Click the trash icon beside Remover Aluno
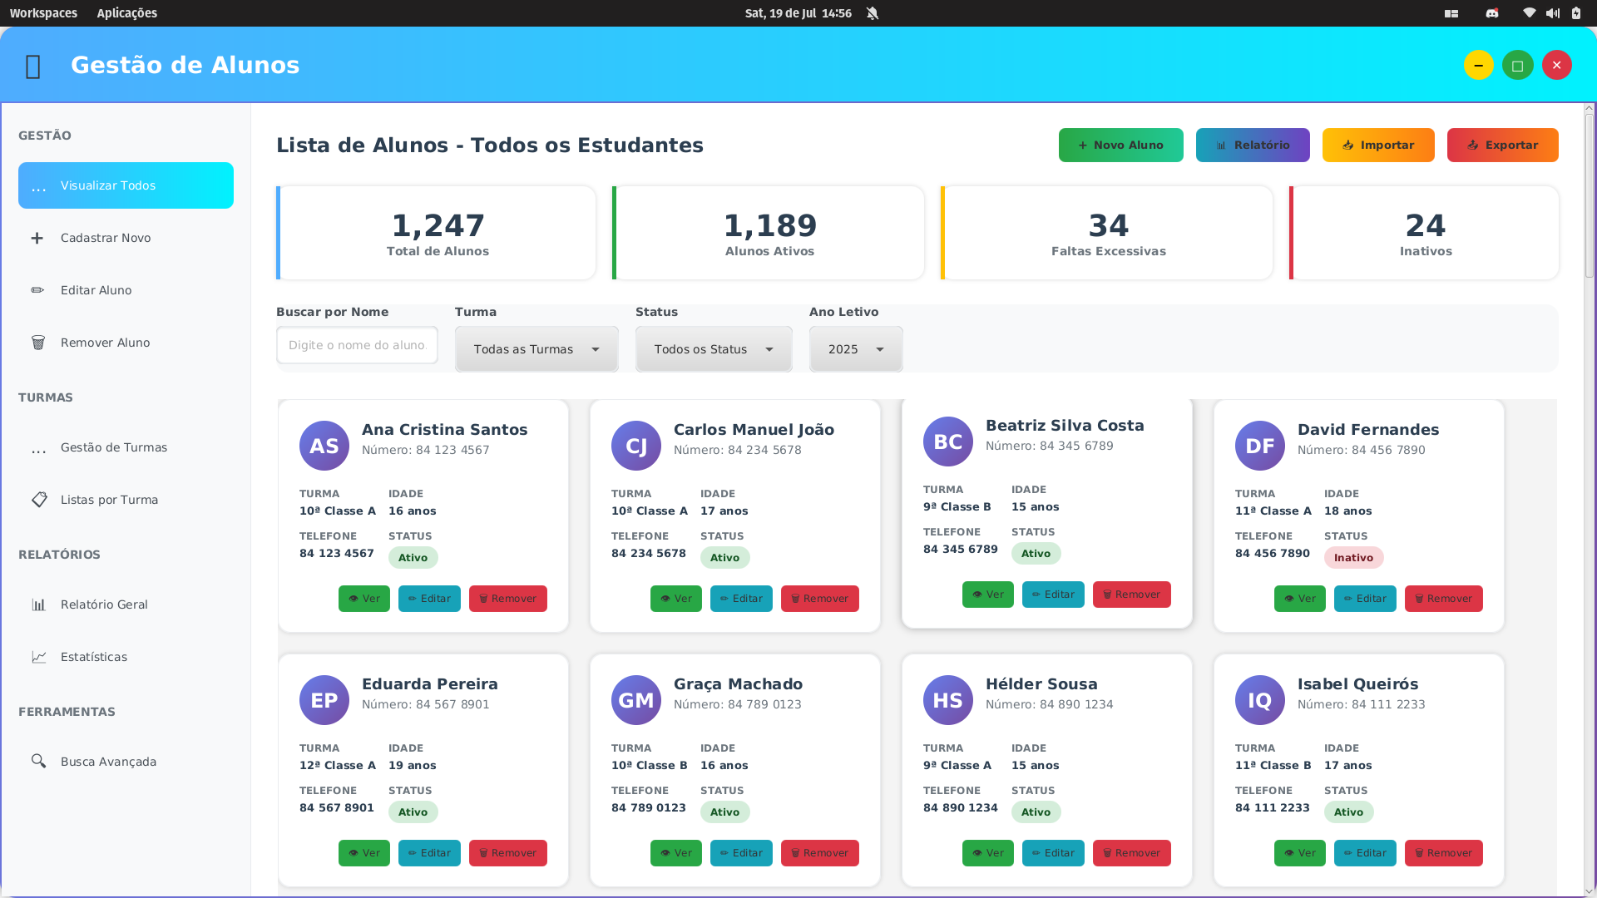Viewport: 1597px width, 898px height. coord(37,343)
